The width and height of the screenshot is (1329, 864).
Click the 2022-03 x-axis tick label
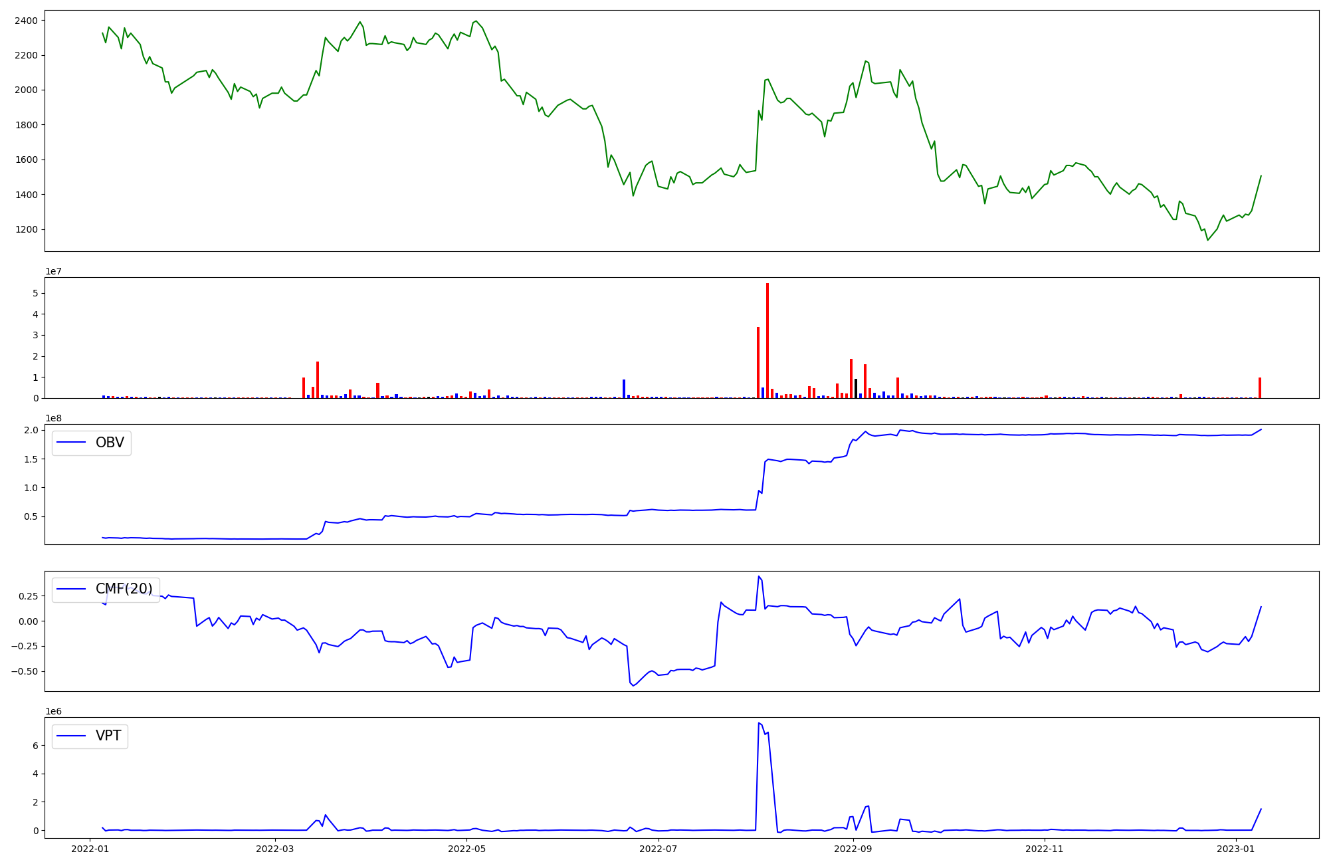click(x=274, y=849)
